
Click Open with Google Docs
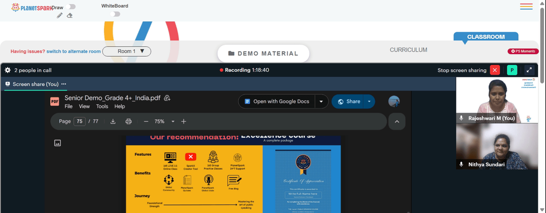pos(277,102)
